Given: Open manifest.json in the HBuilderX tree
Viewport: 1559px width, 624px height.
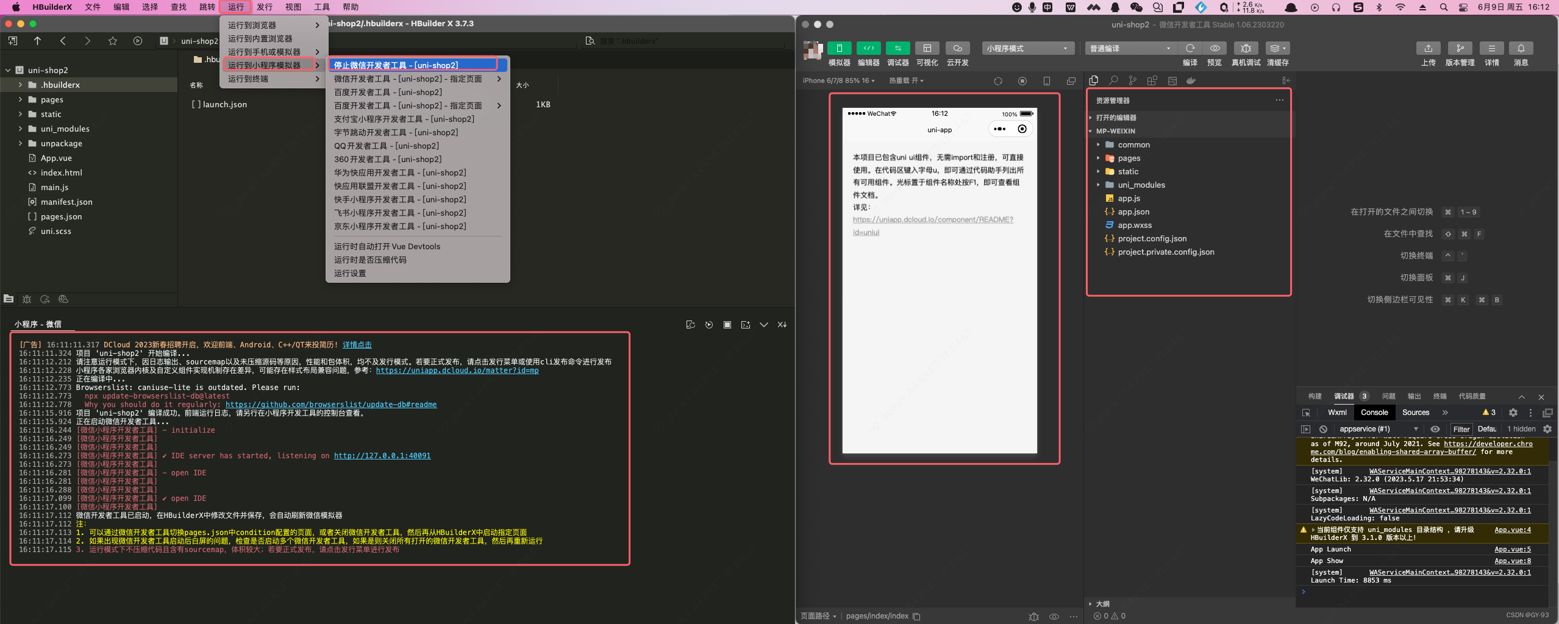Looking at the screenshot, I should pyautogui.click(x=66, y=202).
